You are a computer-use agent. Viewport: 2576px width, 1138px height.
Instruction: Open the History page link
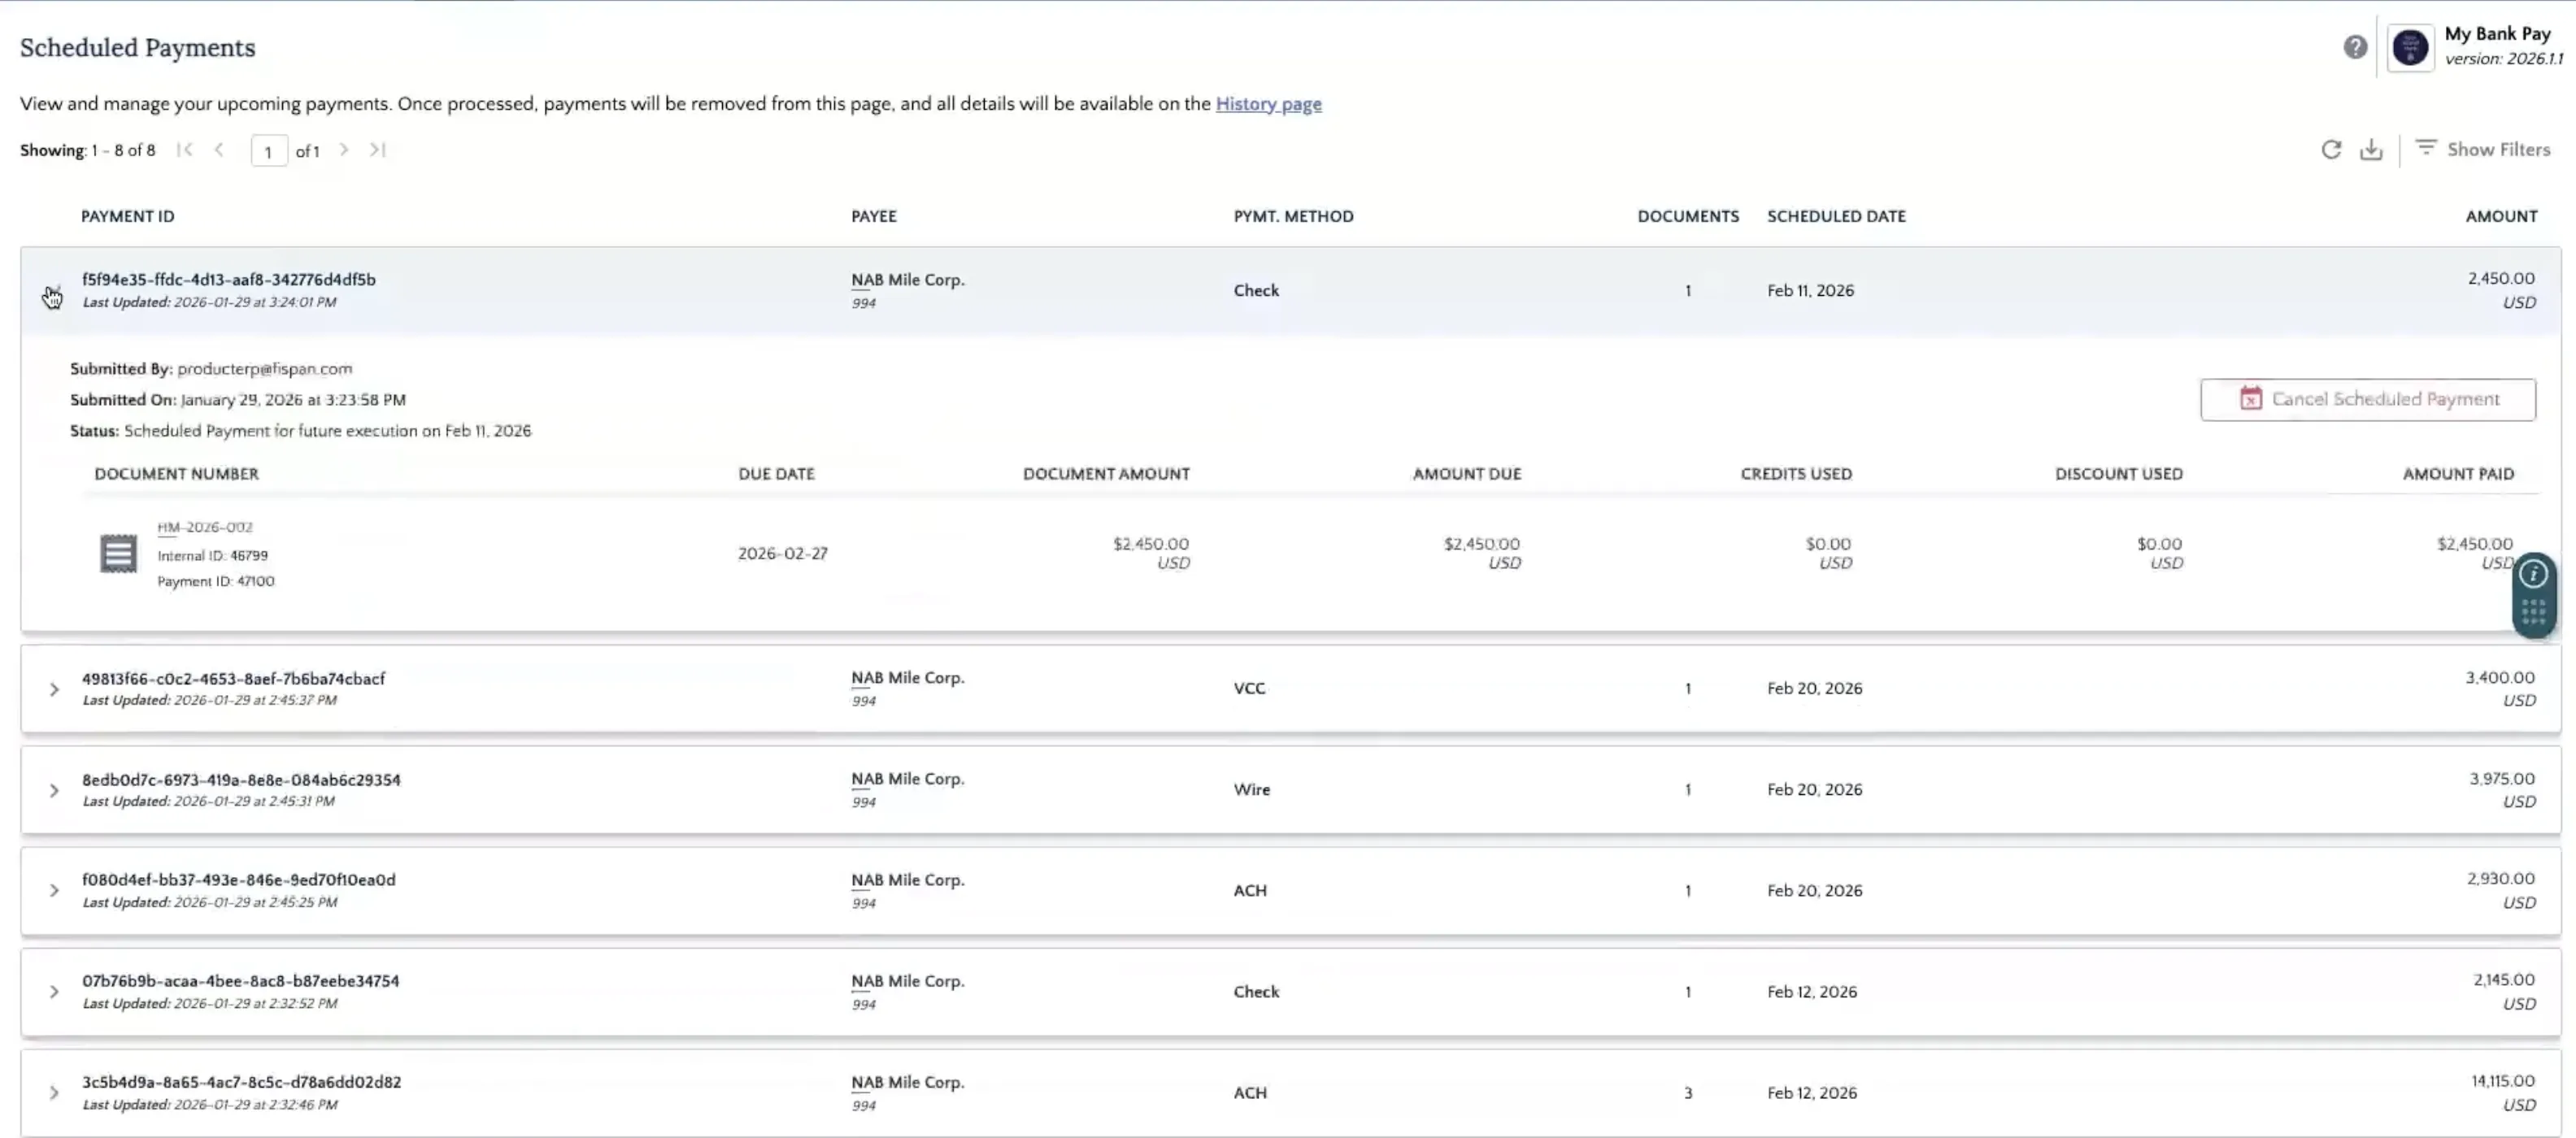(x=1268, y=104)
